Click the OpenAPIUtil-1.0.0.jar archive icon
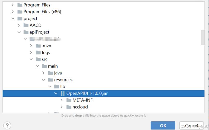The height and width of the screenshot is (130, 209). pos(62,93)
